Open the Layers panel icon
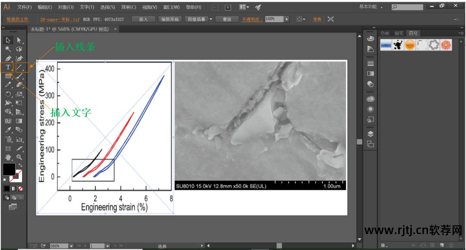Screen dimensions: 466x250 (370, 134)
